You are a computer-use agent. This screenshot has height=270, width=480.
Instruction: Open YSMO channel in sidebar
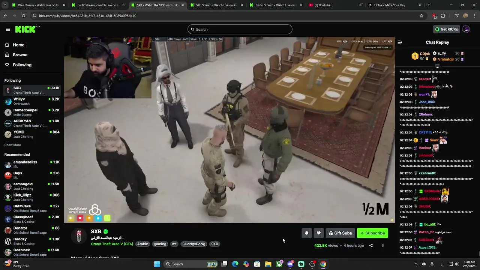[32, 134]
